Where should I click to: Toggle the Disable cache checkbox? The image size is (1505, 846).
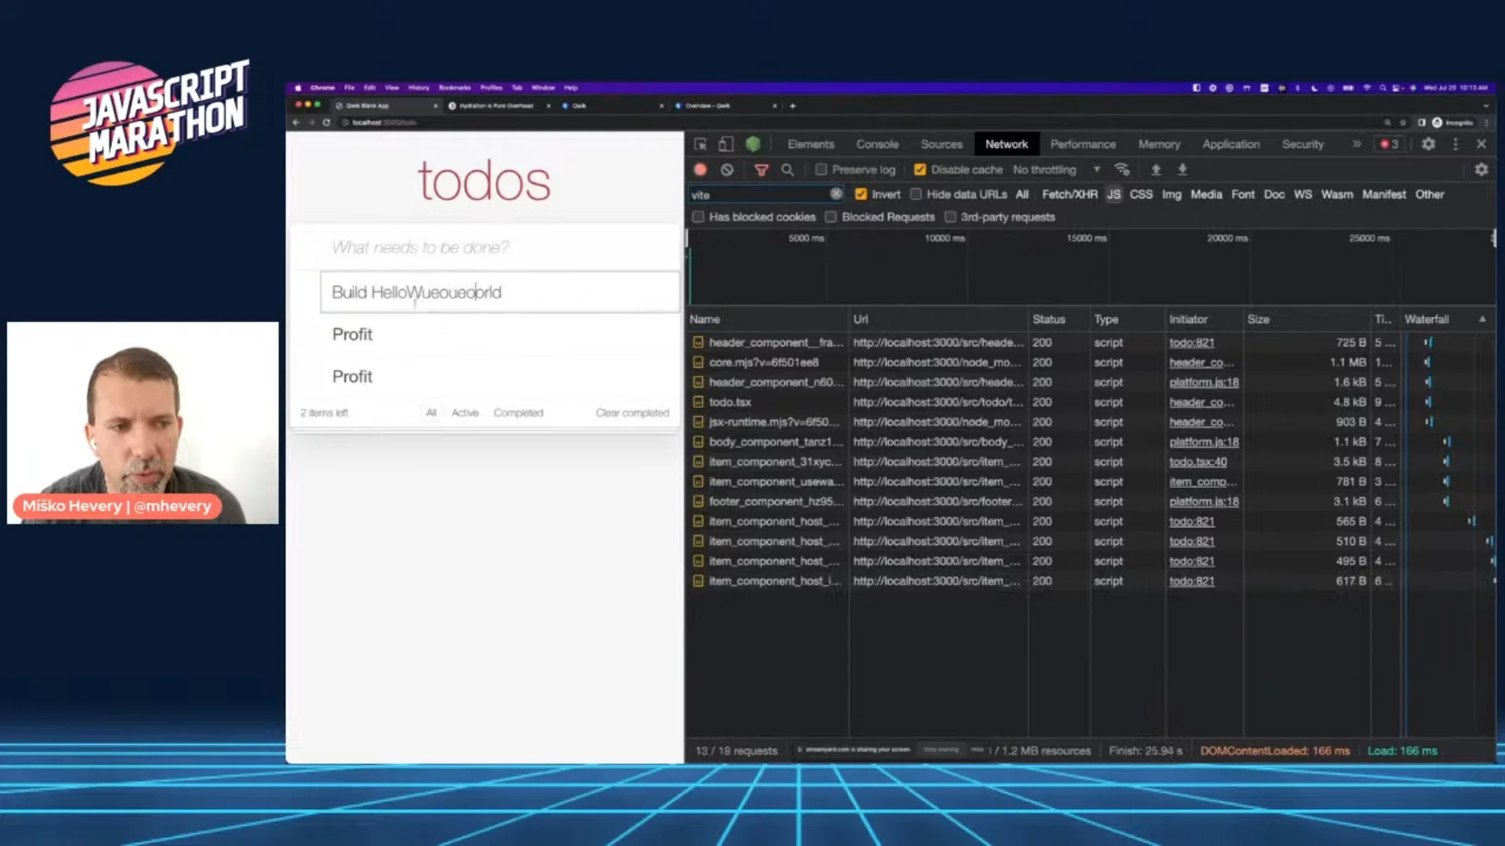pos(919,169)
